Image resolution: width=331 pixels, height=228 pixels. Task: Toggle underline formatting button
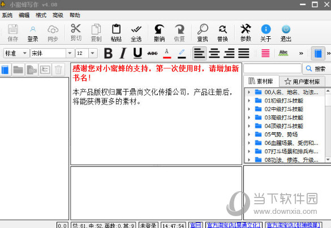pyautogui.click(x=137, y=53)
